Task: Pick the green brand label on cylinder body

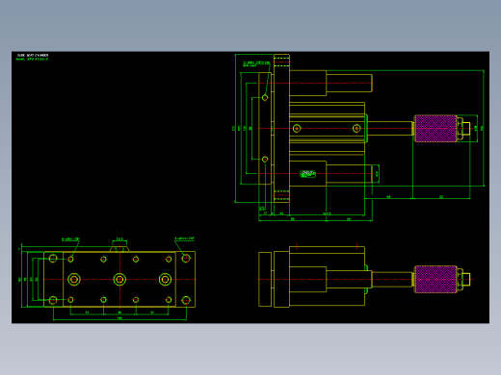Action: 307,174
